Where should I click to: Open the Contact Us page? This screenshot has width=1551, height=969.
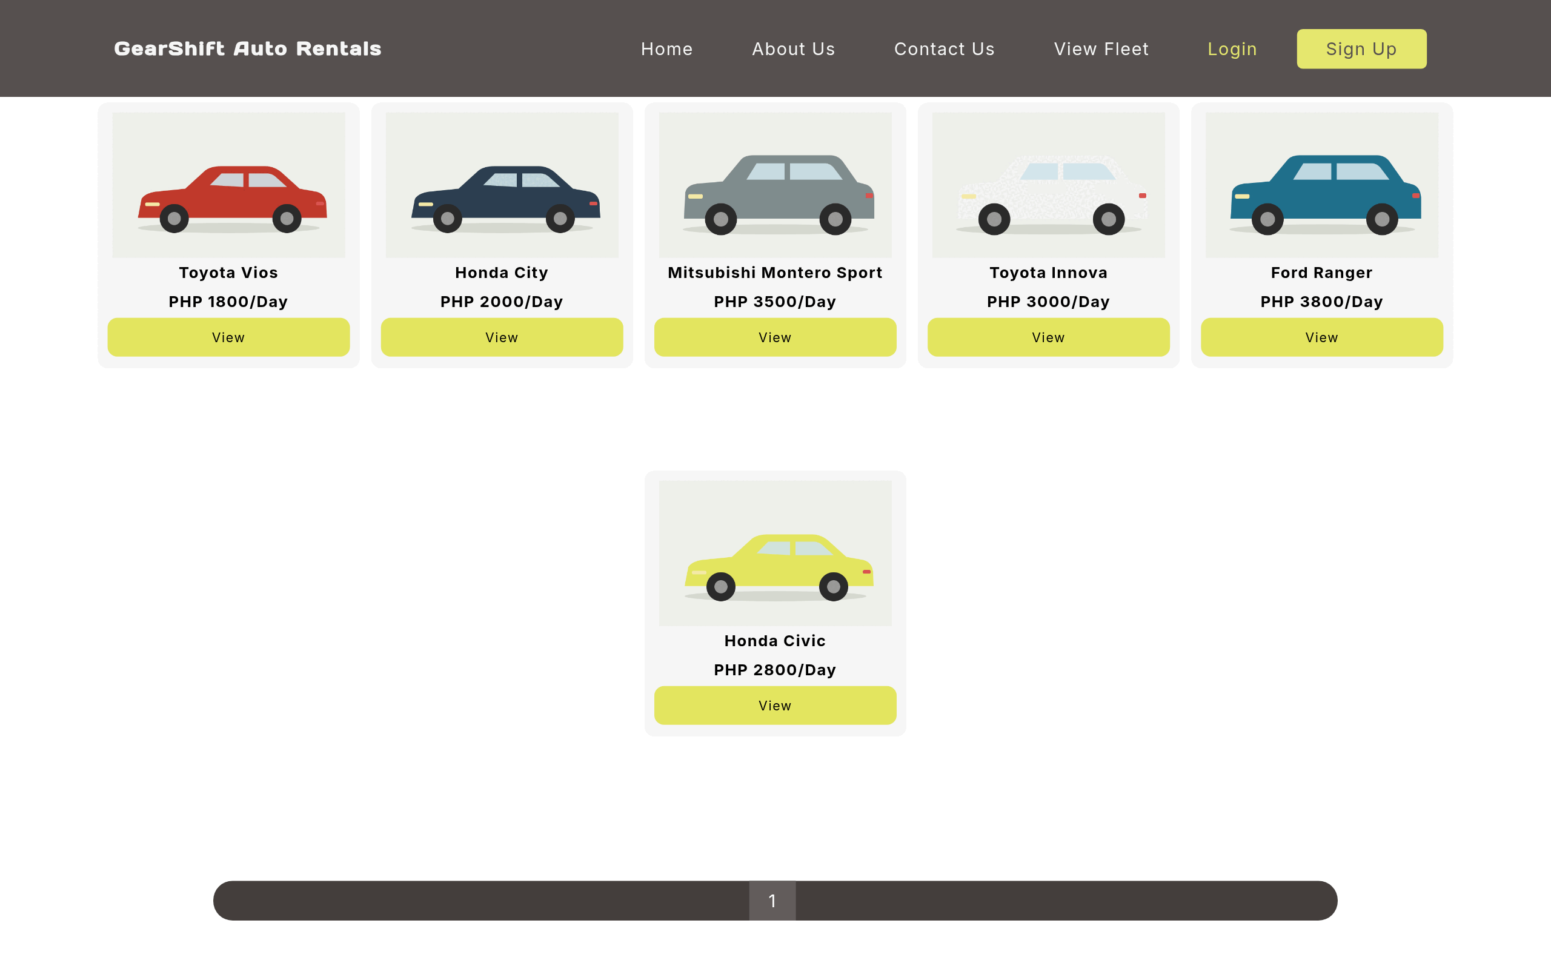click(944, 48)
